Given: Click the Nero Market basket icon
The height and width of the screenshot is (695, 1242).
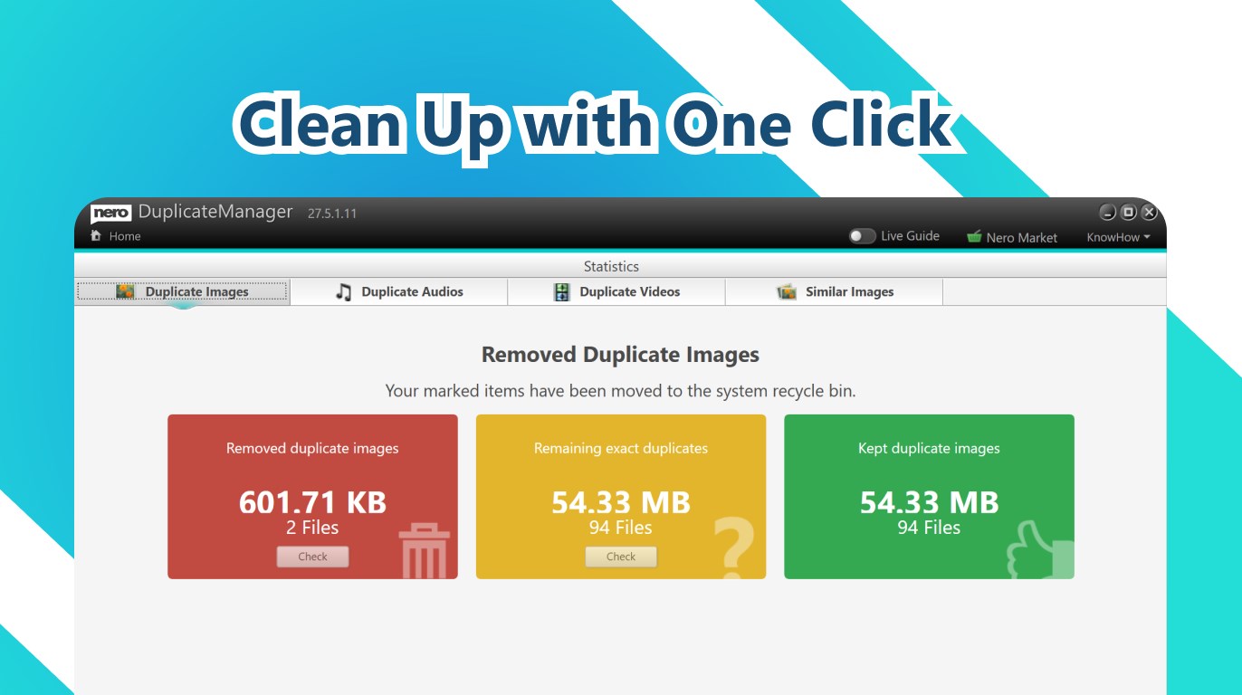Looking at the screenshot, I should click(974, 237).
